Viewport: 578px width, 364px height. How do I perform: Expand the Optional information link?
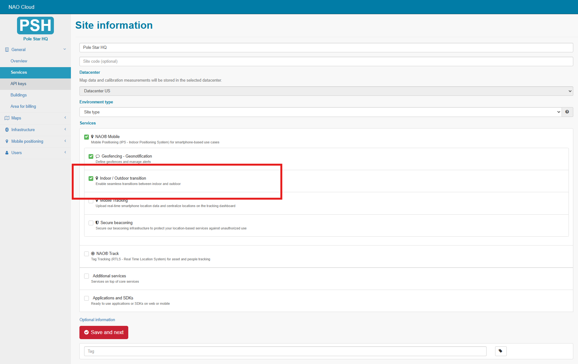click(97, 320)
